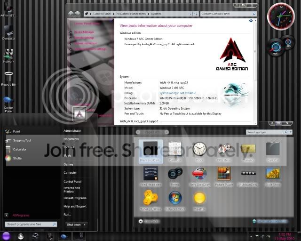Screen dimensions: 301x241
Task: Open Pictures in Start menu
Action: 69,147
